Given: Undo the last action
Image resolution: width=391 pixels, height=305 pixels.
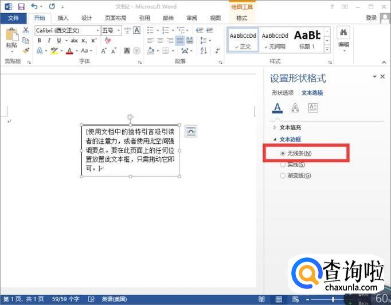Looking at the screenshot, I should point(34,6).
